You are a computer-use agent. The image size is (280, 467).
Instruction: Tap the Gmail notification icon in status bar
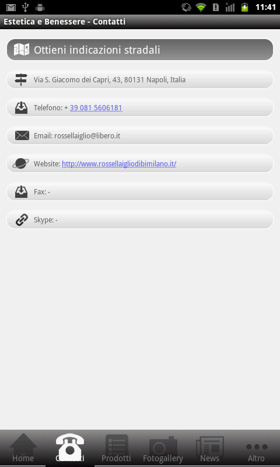tap(11, 8)
